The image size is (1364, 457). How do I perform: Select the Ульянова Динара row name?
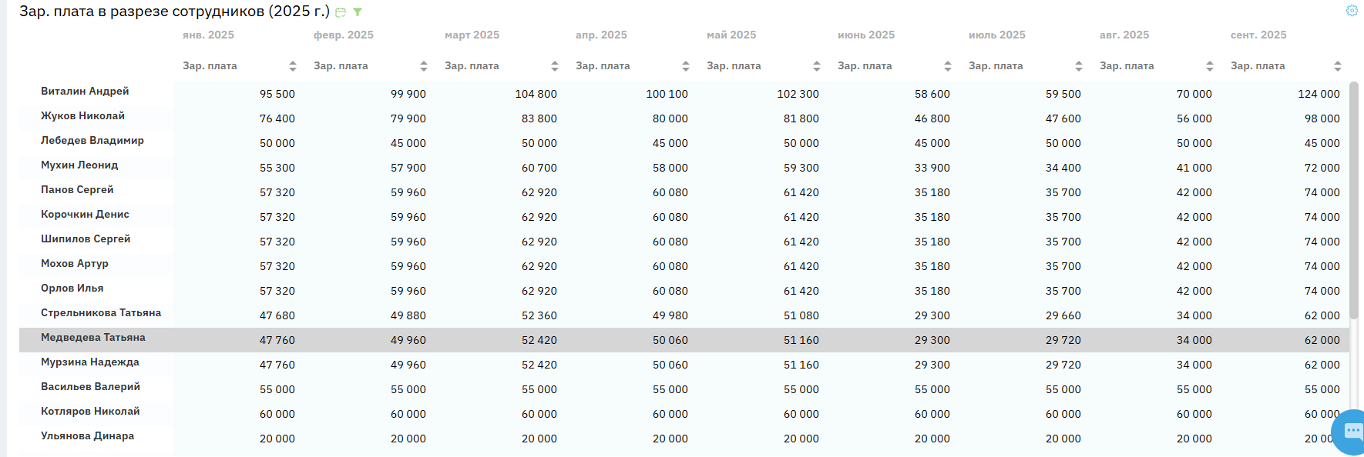[87, 436]
